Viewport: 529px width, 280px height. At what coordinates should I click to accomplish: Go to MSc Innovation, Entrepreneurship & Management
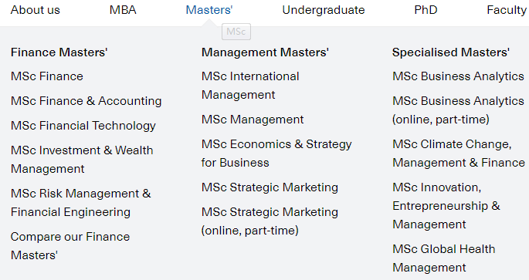pyautogui.click(x=446, y=205)
